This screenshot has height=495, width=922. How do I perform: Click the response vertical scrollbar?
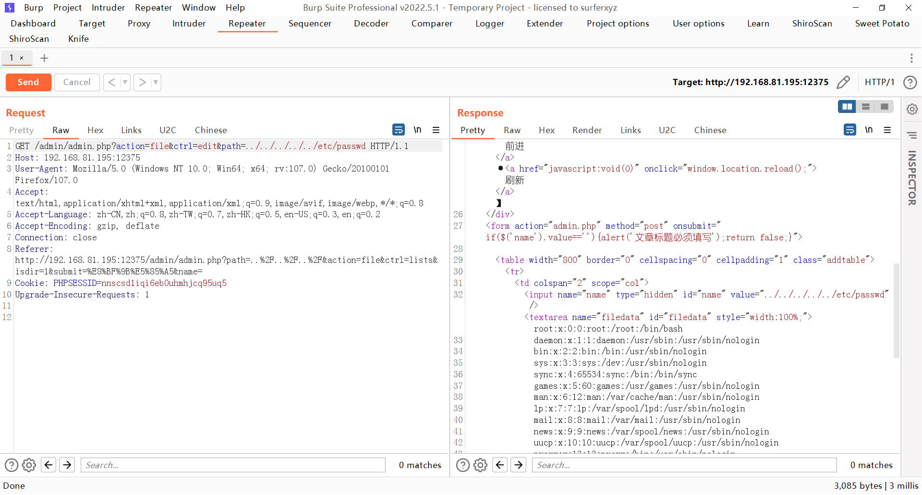[x=896, y=310]
